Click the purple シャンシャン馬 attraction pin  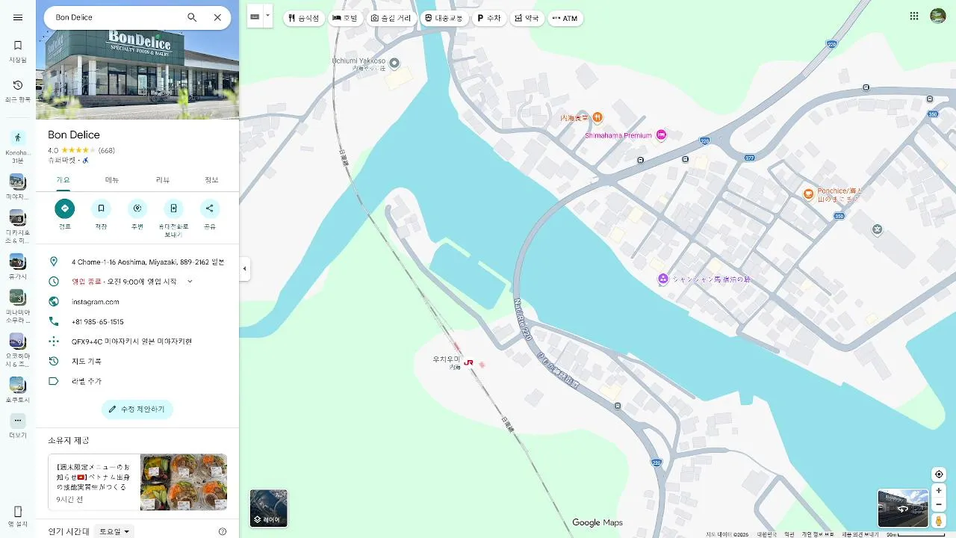(662, 279)
